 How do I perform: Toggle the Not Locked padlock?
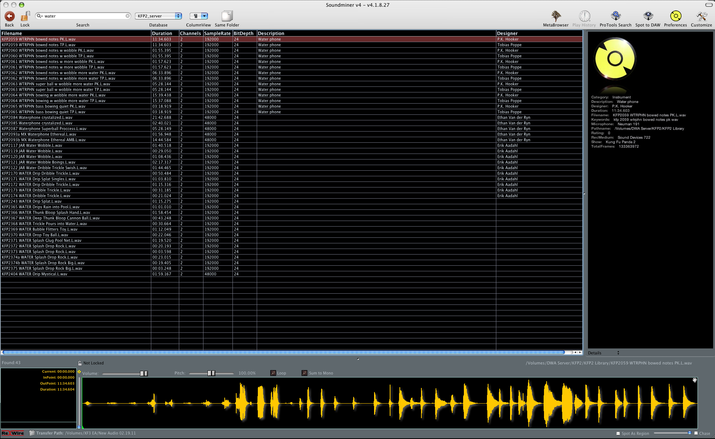coord(80,363)
